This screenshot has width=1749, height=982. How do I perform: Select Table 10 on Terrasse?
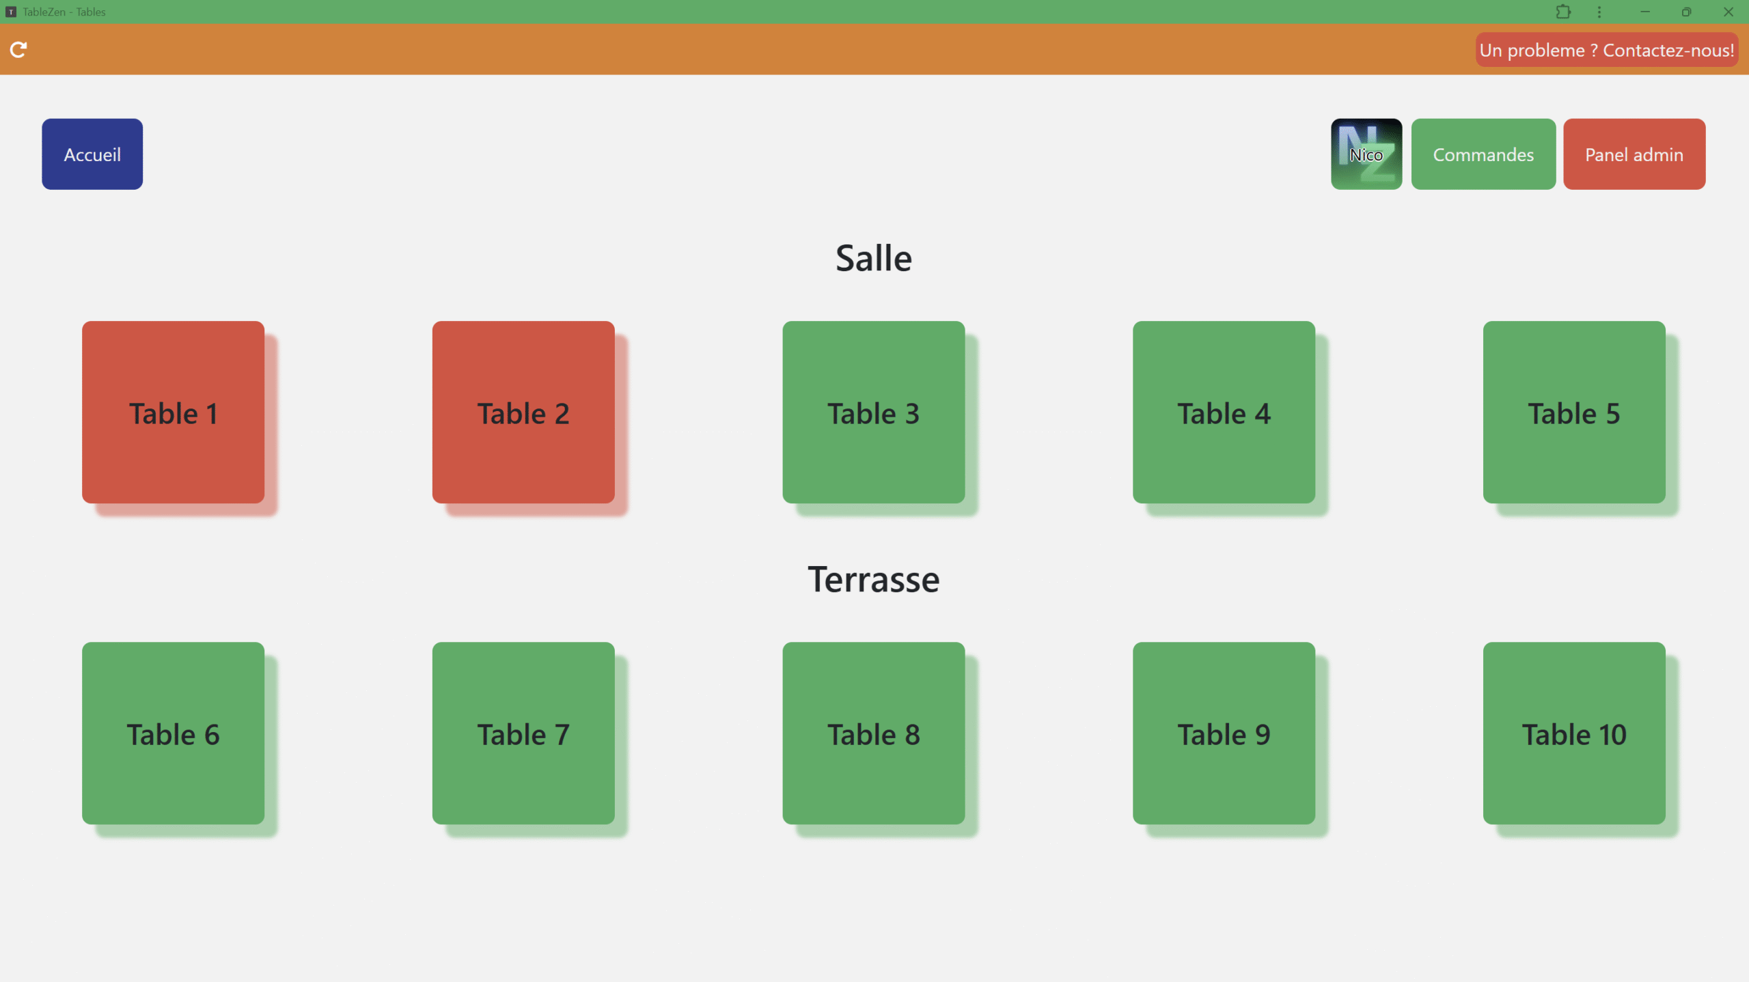[x=1573, y=733]
